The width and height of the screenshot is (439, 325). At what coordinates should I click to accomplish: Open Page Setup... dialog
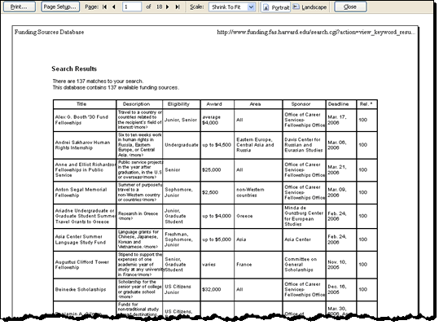60,7
